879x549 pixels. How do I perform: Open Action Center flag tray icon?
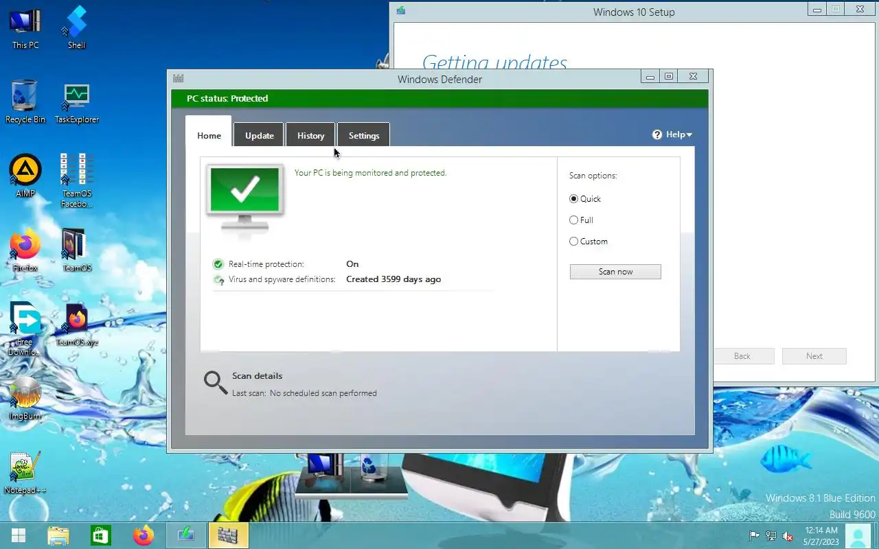[x=754, y=536]
